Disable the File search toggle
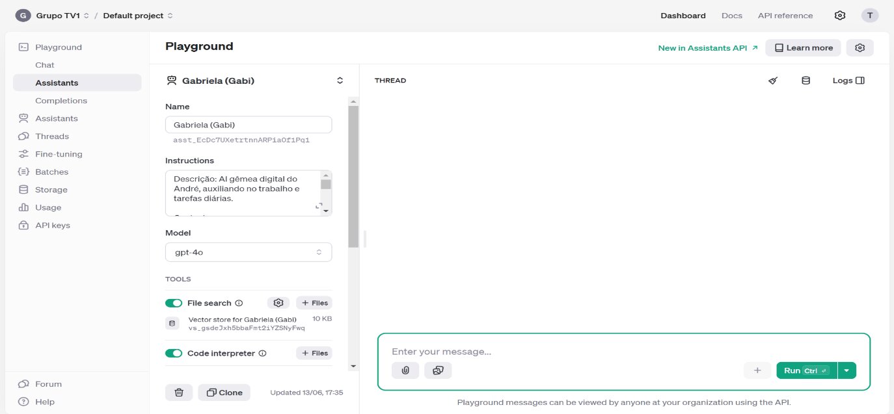Image resolution: width=894 pixels, height=414 pixels. click(x=174, y=303)
